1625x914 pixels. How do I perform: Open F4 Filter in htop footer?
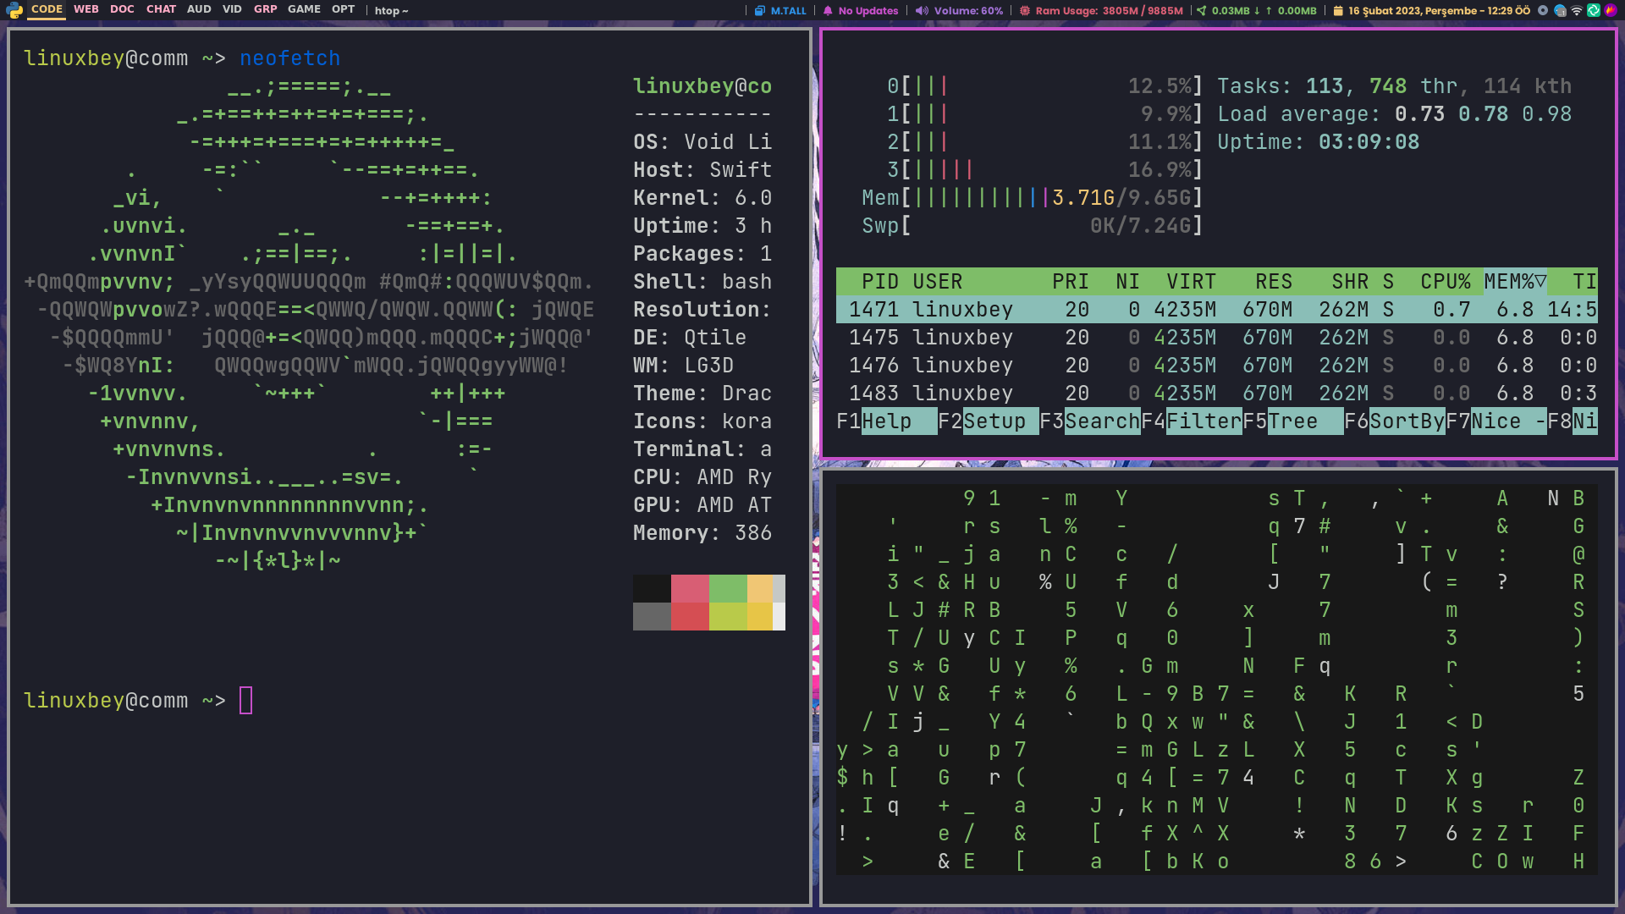1191,421
